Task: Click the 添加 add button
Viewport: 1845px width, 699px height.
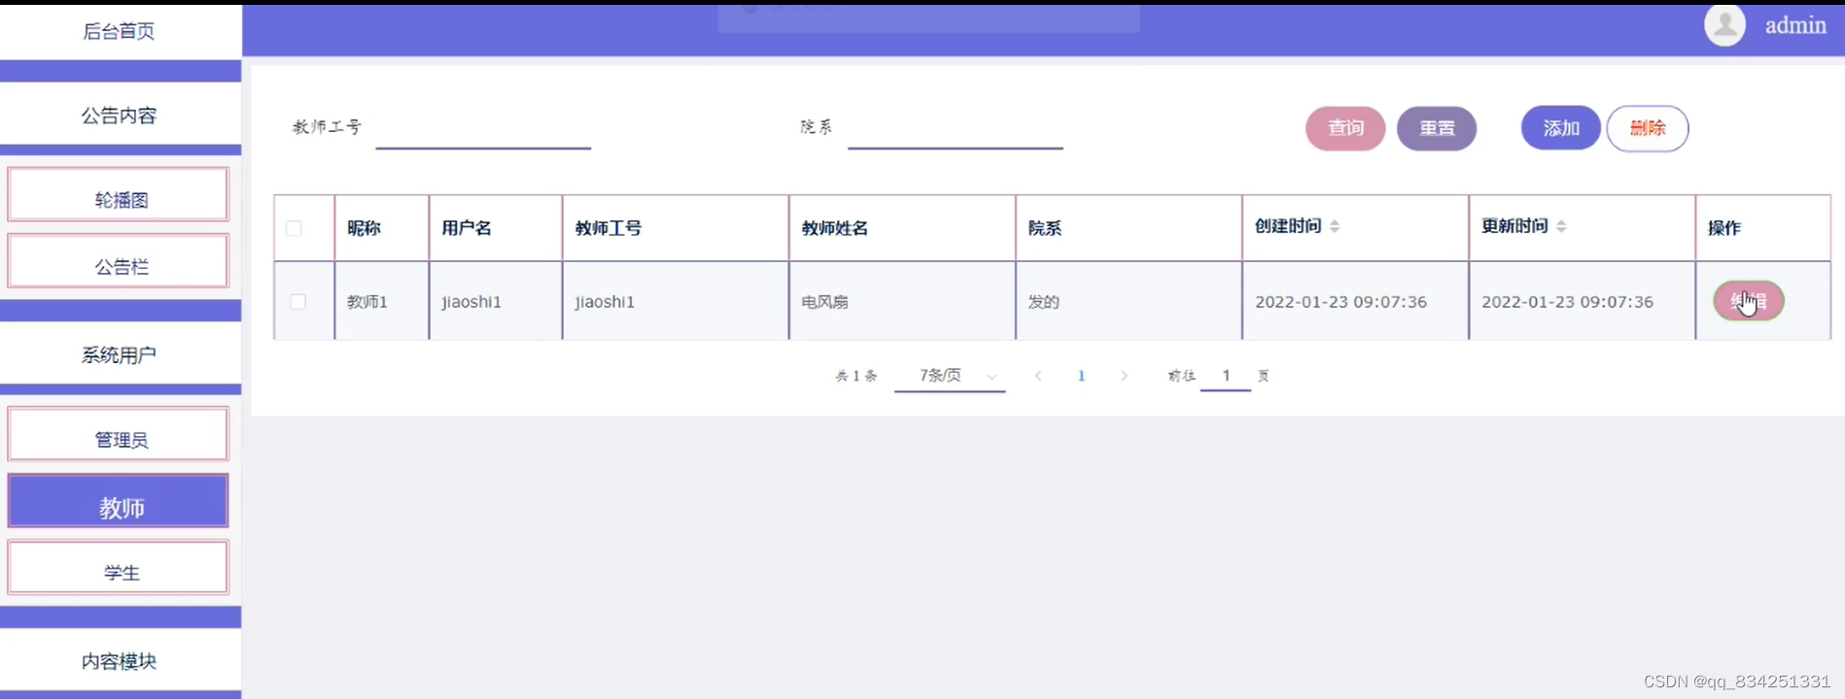Action: click(x=1561, y=128)
